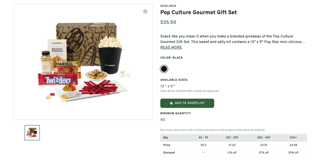Select the product thumbnail below main image
This screenshot has height=160, width=329.
32,132
